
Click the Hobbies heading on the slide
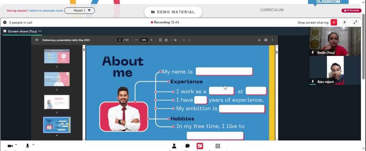pos(182,119)
